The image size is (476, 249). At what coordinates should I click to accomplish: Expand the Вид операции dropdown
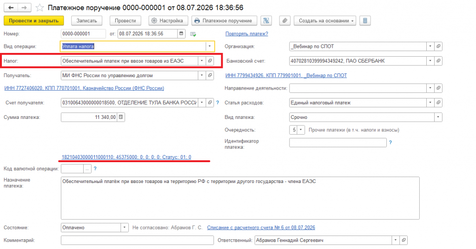pos(210,46)
